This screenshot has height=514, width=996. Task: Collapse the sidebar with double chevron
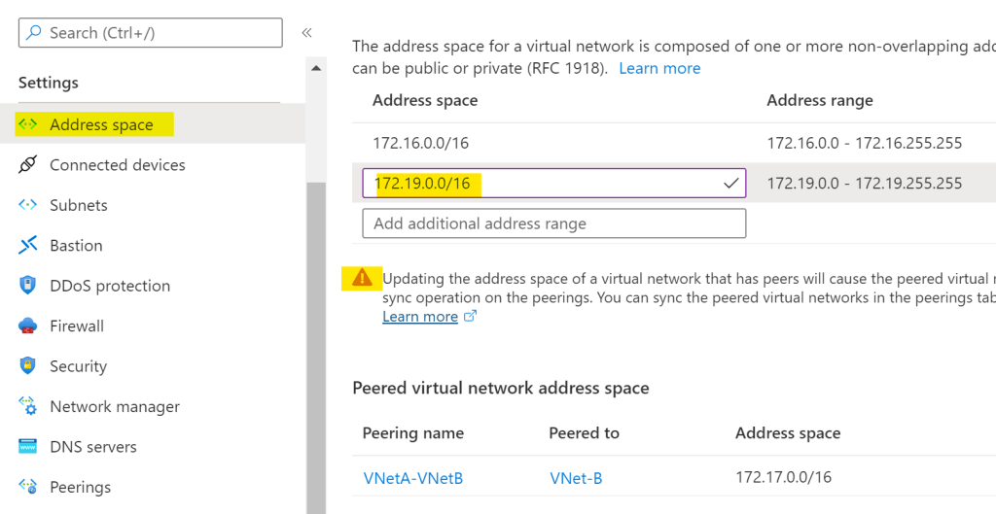coord(306,33)
